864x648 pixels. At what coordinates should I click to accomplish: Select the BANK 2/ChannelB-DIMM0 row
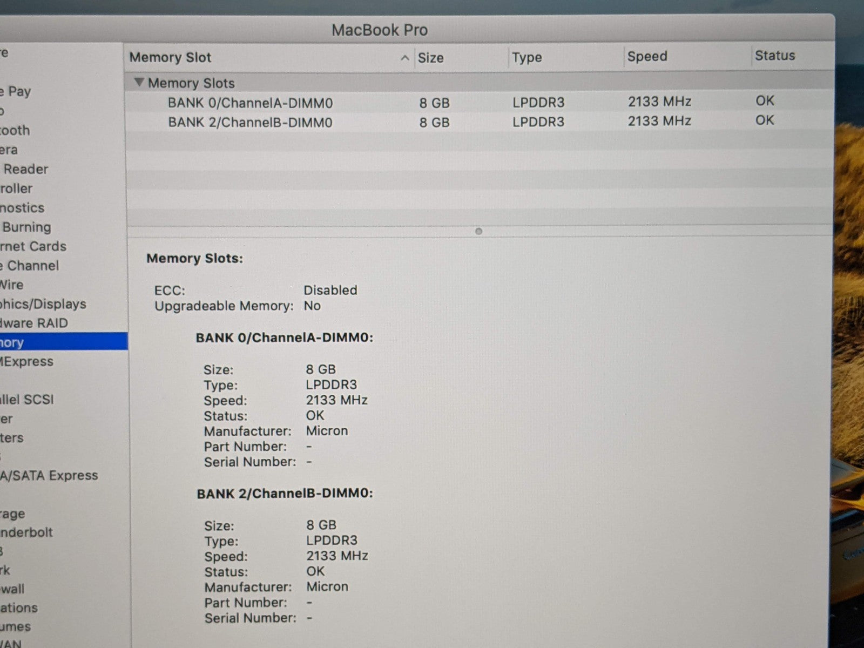250,122
